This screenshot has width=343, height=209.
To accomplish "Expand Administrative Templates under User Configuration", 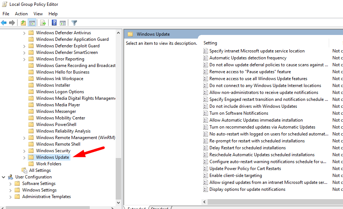I will pos(11,197).
